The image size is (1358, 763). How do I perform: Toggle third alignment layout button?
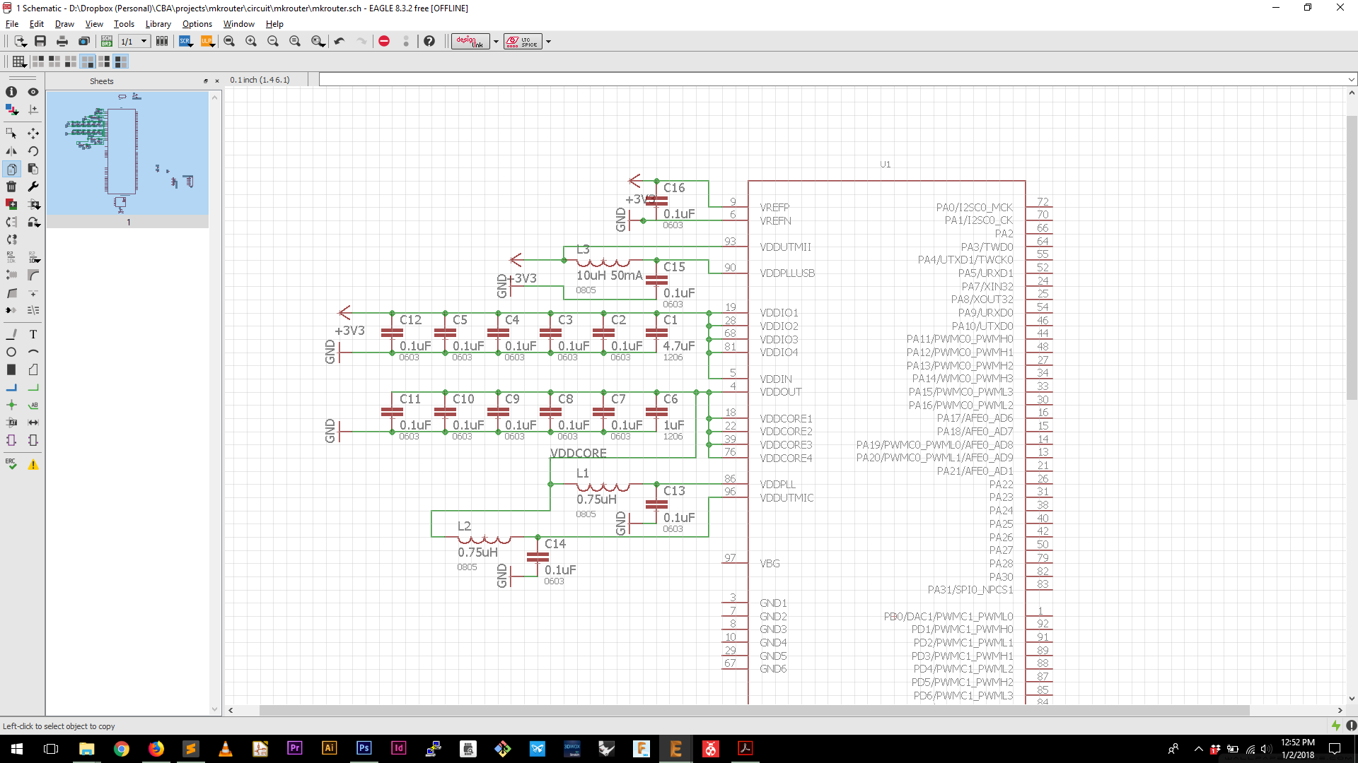[x=71, y=61]
